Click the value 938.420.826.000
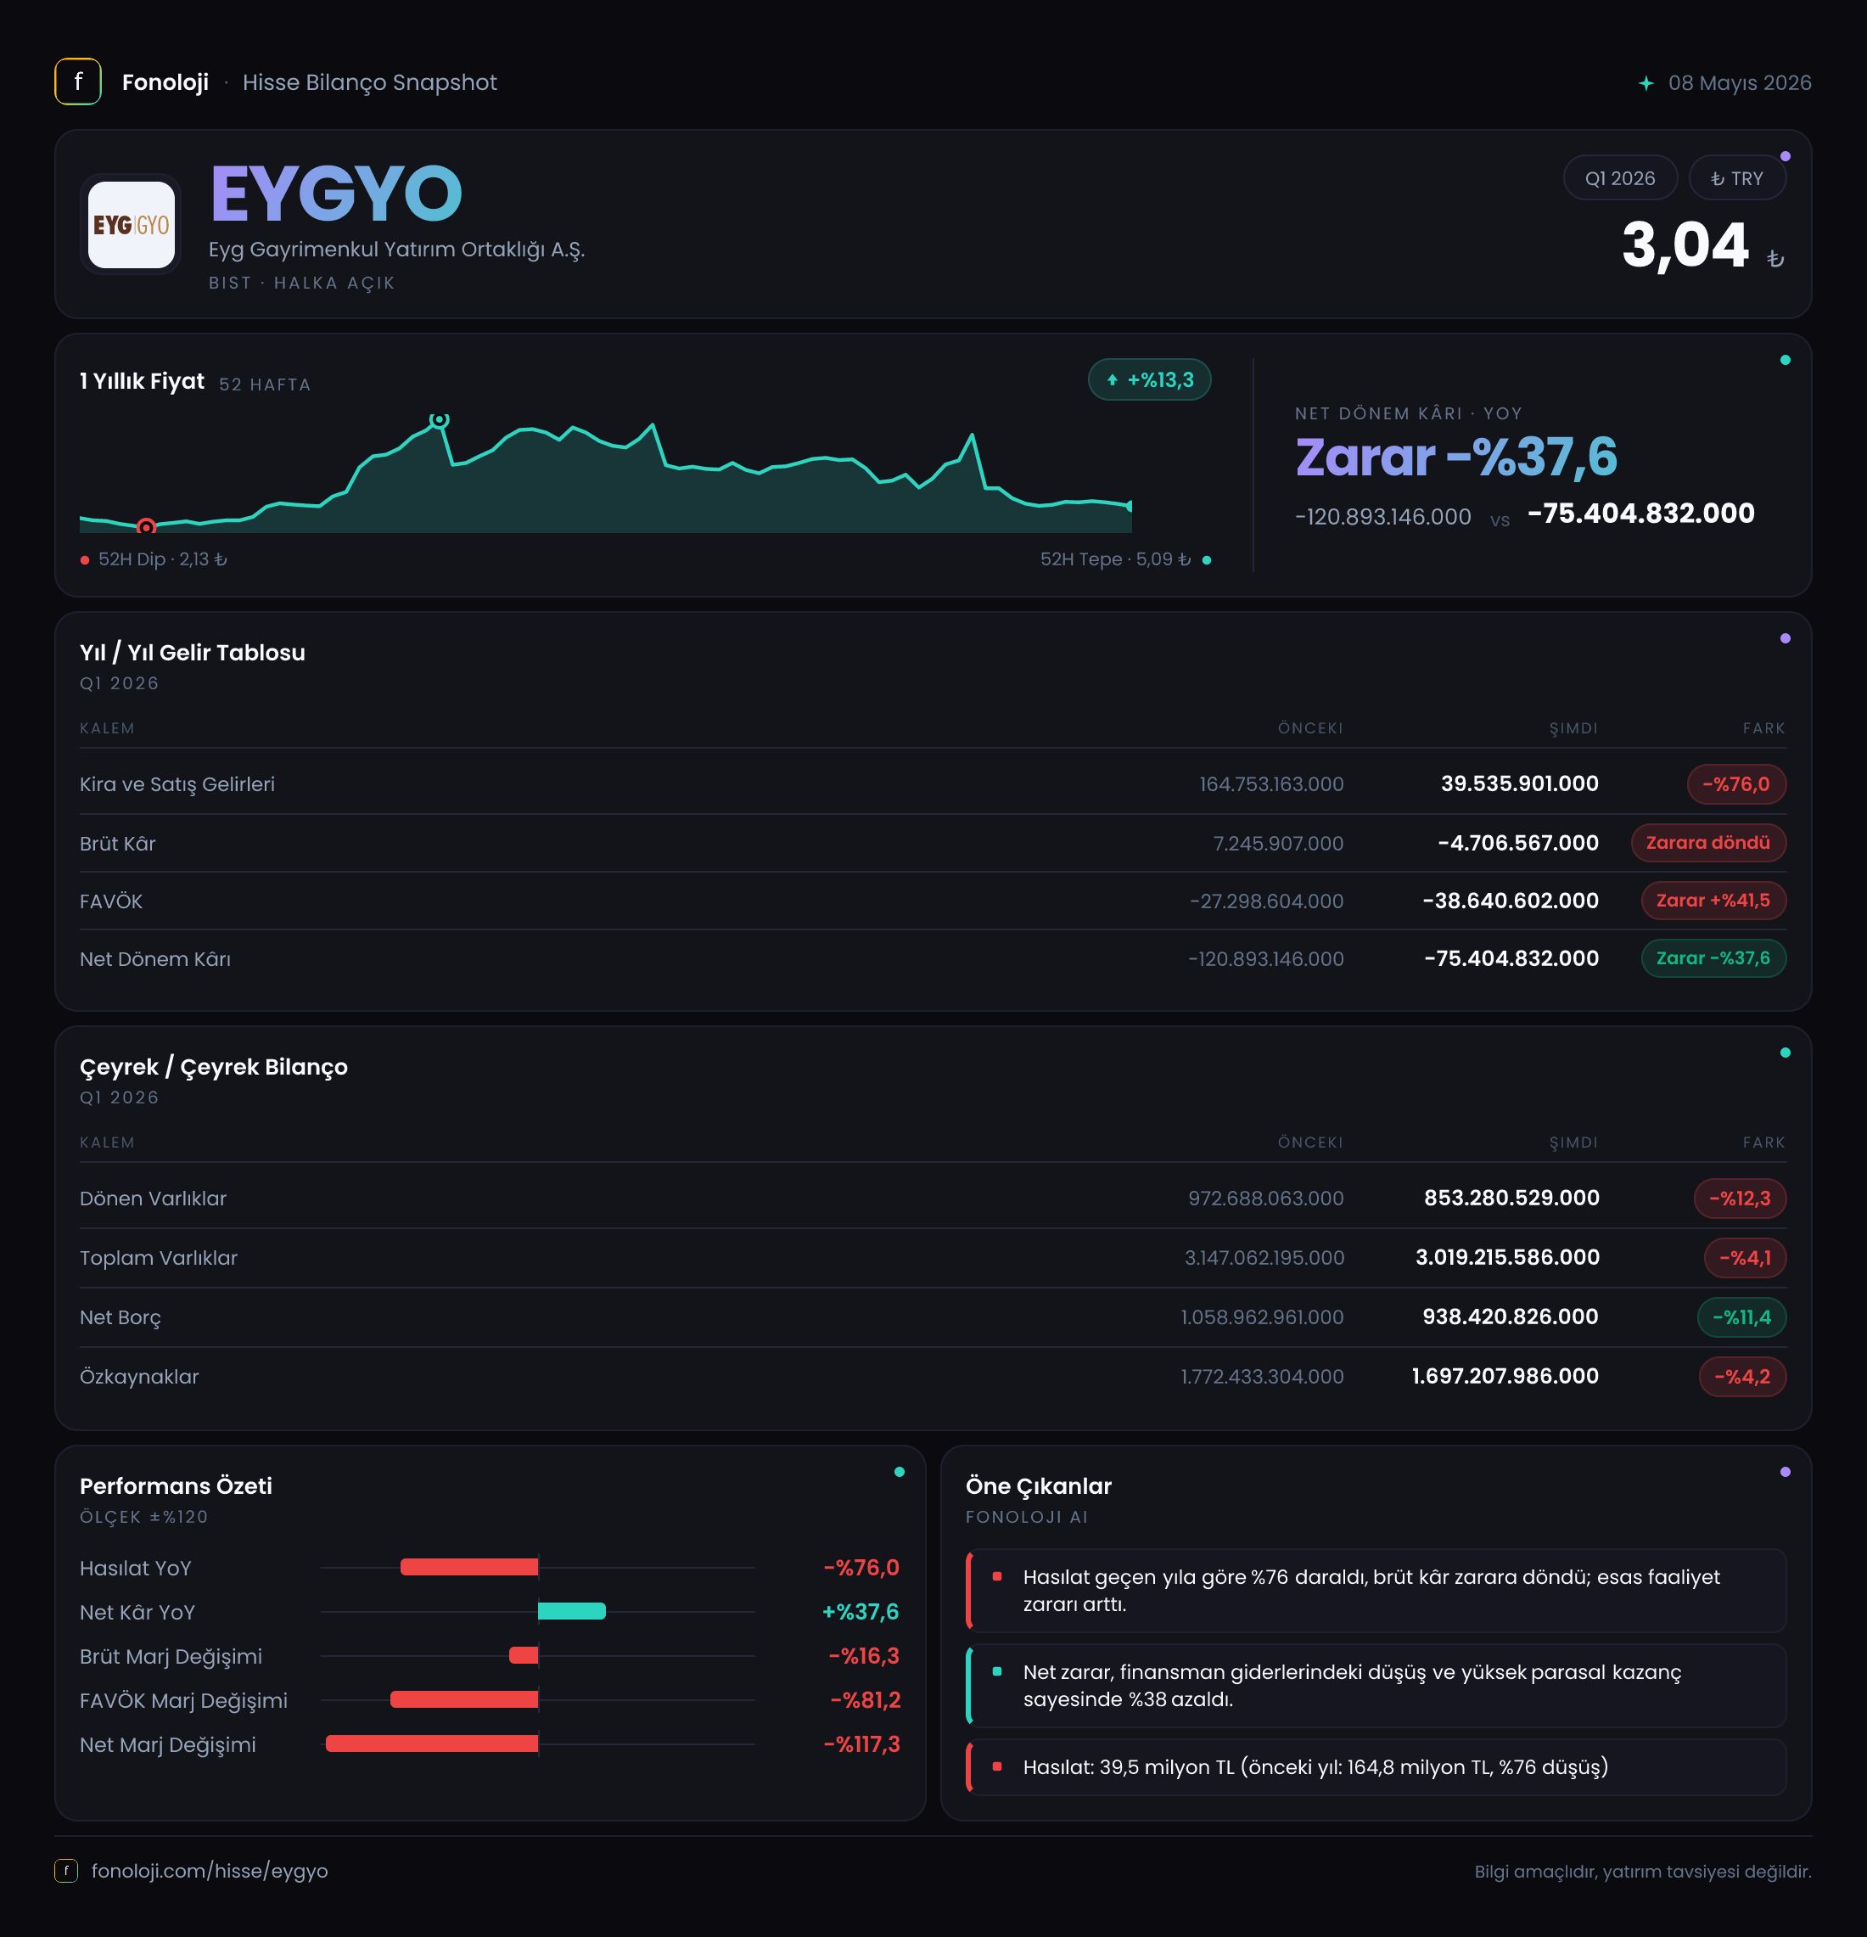 [x=1511, y=1317]
